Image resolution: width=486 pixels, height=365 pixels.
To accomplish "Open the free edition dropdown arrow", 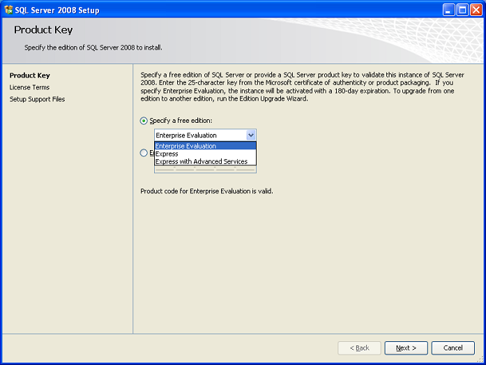I will pos(251,135).
